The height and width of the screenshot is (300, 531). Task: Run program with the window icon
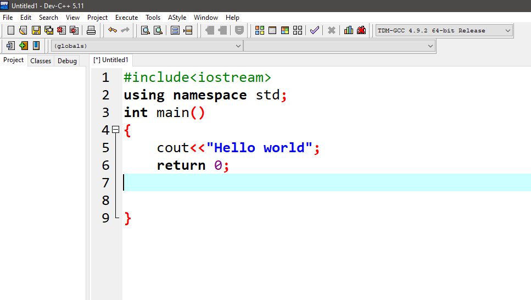pos(272,31)
